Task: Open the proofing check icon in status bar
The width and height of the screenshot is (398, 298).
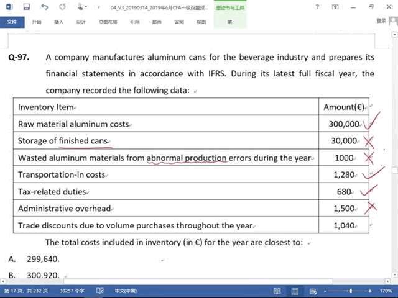Action: coord(99,291)
